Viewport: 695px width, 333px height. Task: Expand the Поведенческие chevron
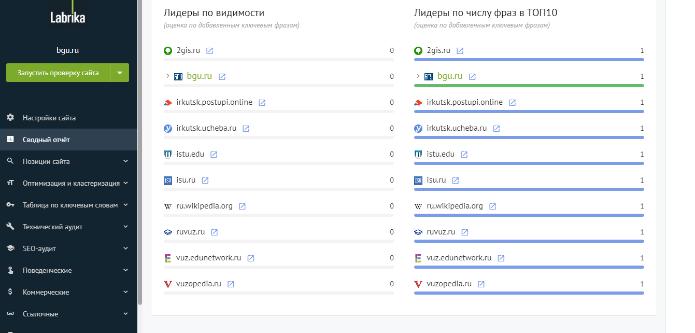(125, 270)
